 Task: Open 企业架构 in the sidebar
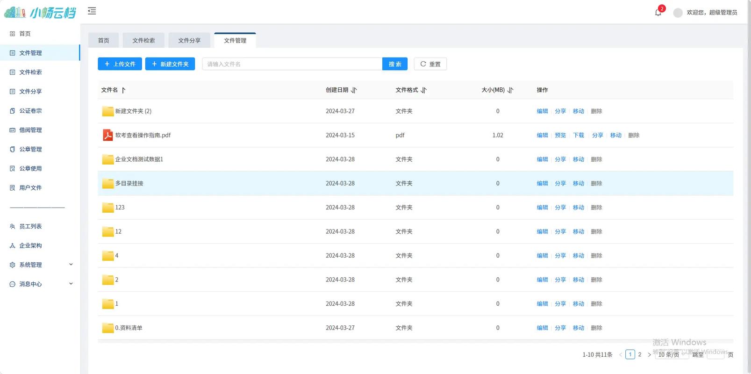[40, 245]
